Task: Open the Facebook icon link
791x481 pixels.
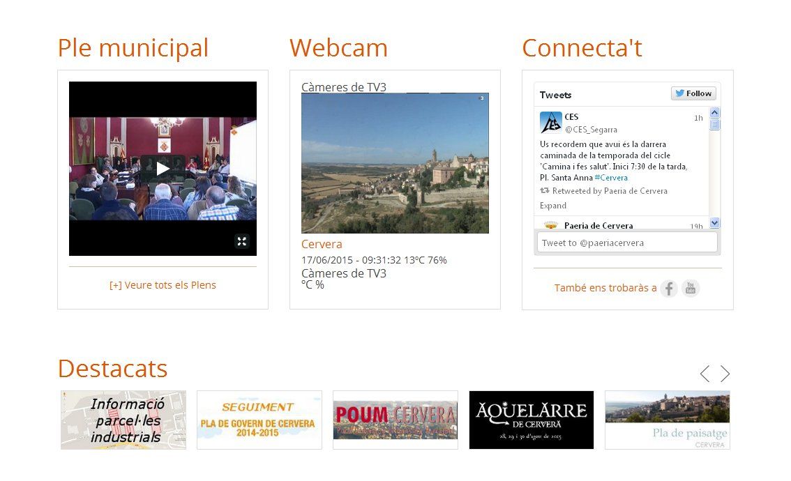Action: 669,288
